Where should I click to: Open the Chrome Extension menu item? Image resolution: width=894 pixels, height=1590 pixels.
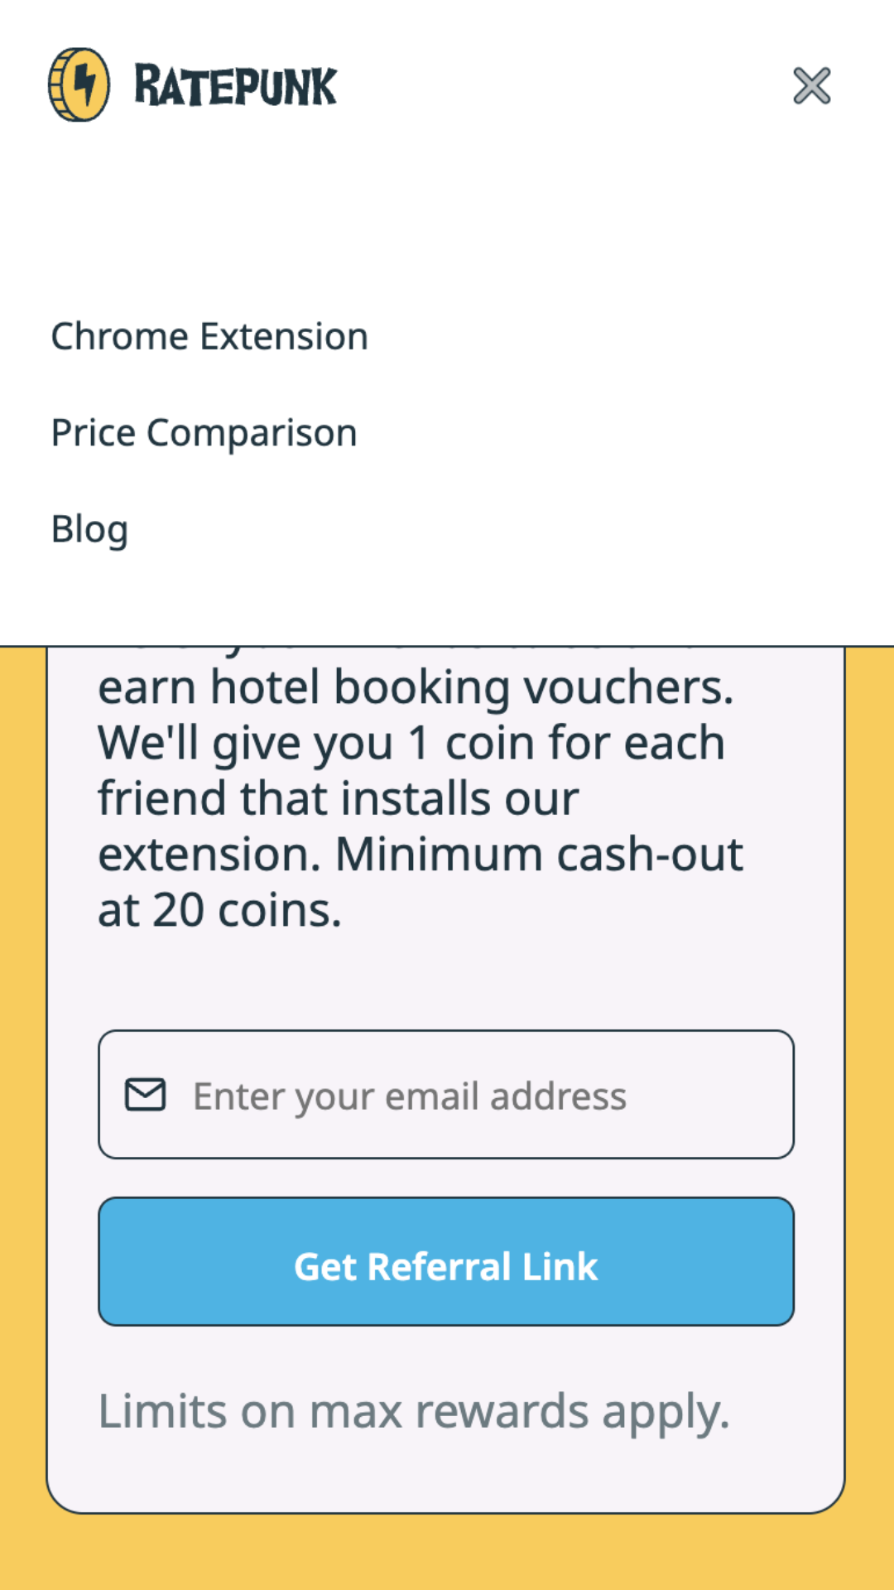coord(209,336)
